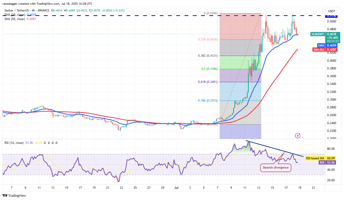Click the Jul marker on the date axis

pyautogui.click(x=176, y=187)
